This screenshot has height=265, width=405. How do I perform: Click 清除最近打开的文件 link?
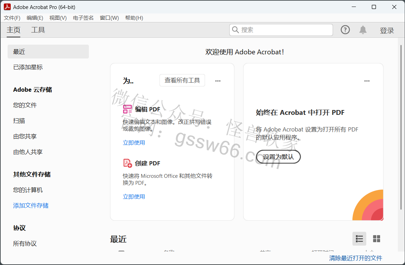356,258
